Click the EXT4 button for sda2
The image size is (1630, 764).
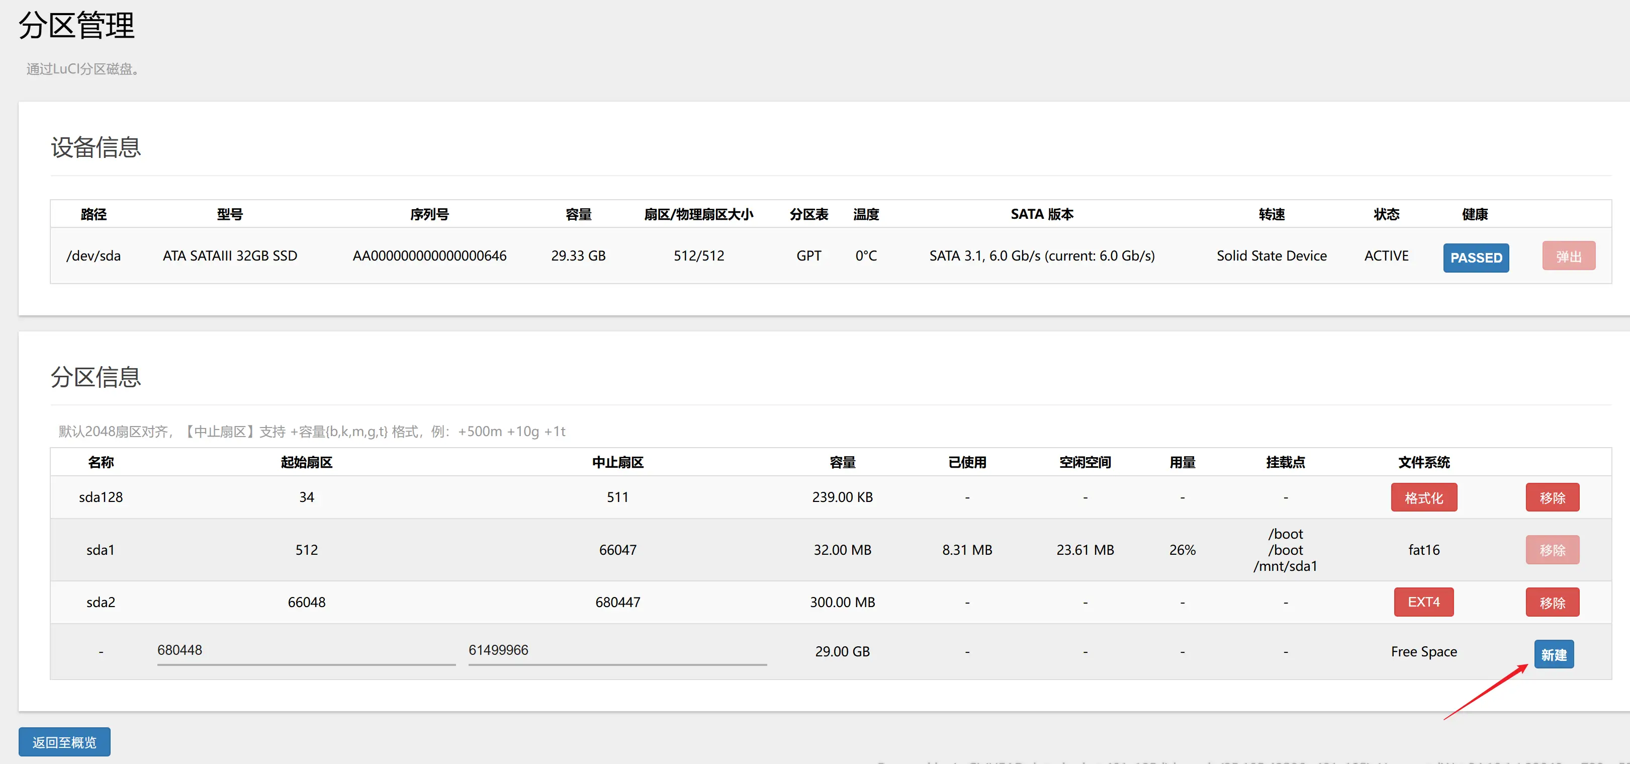tap(1423, 602)
